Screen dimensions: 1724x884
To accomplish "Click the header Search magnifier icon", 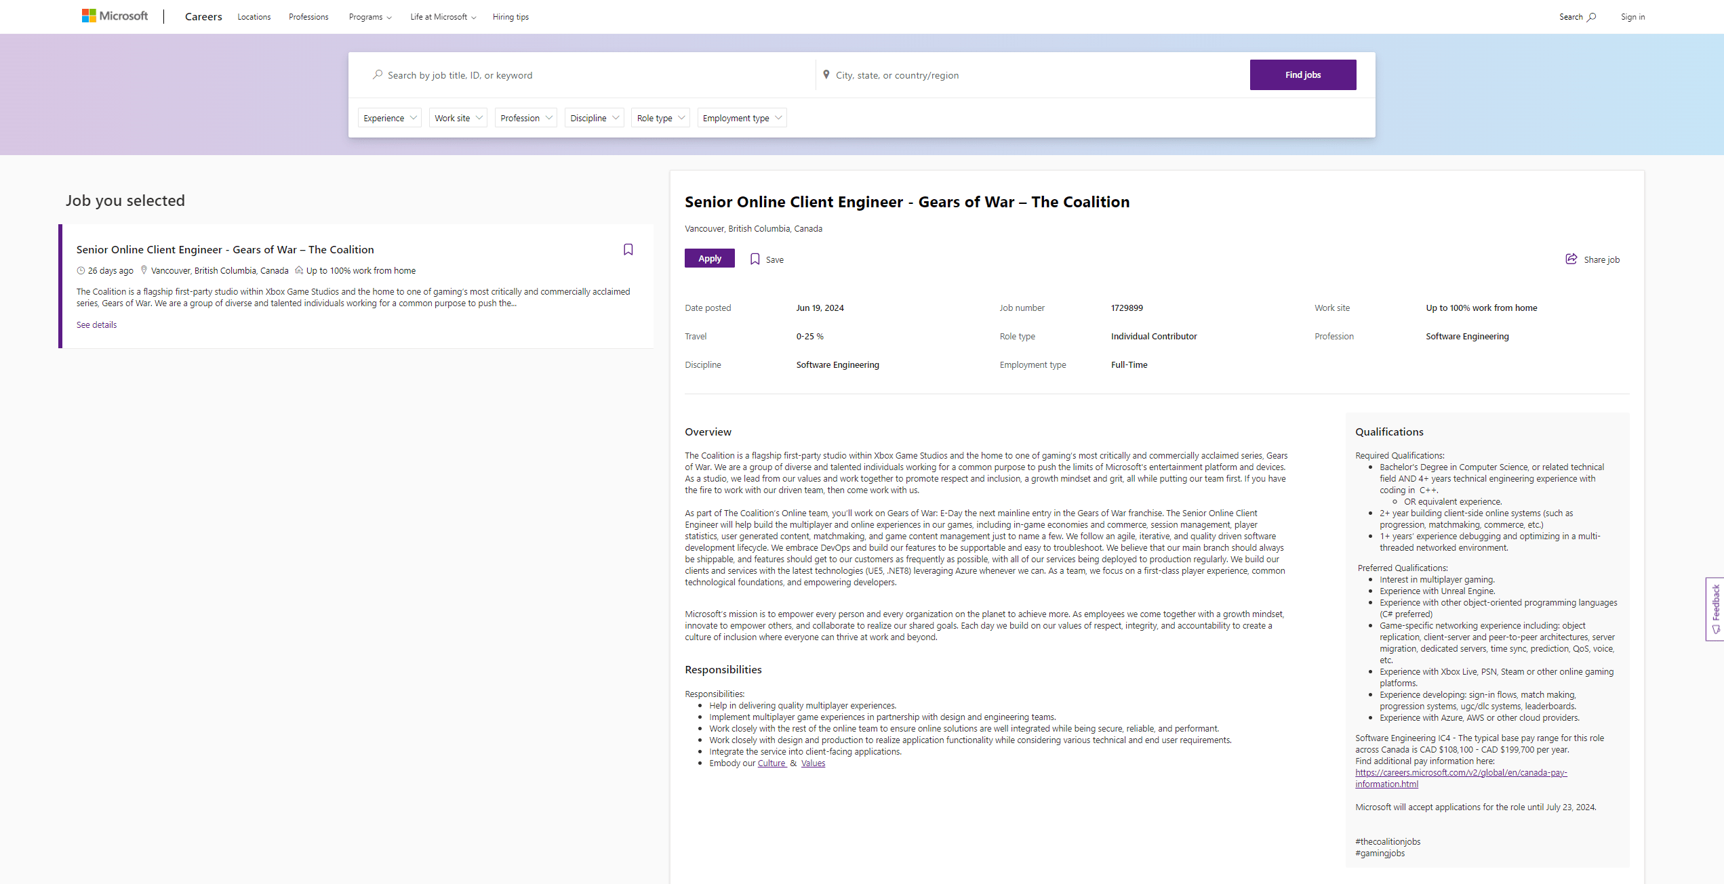I will pos(1592,17).
